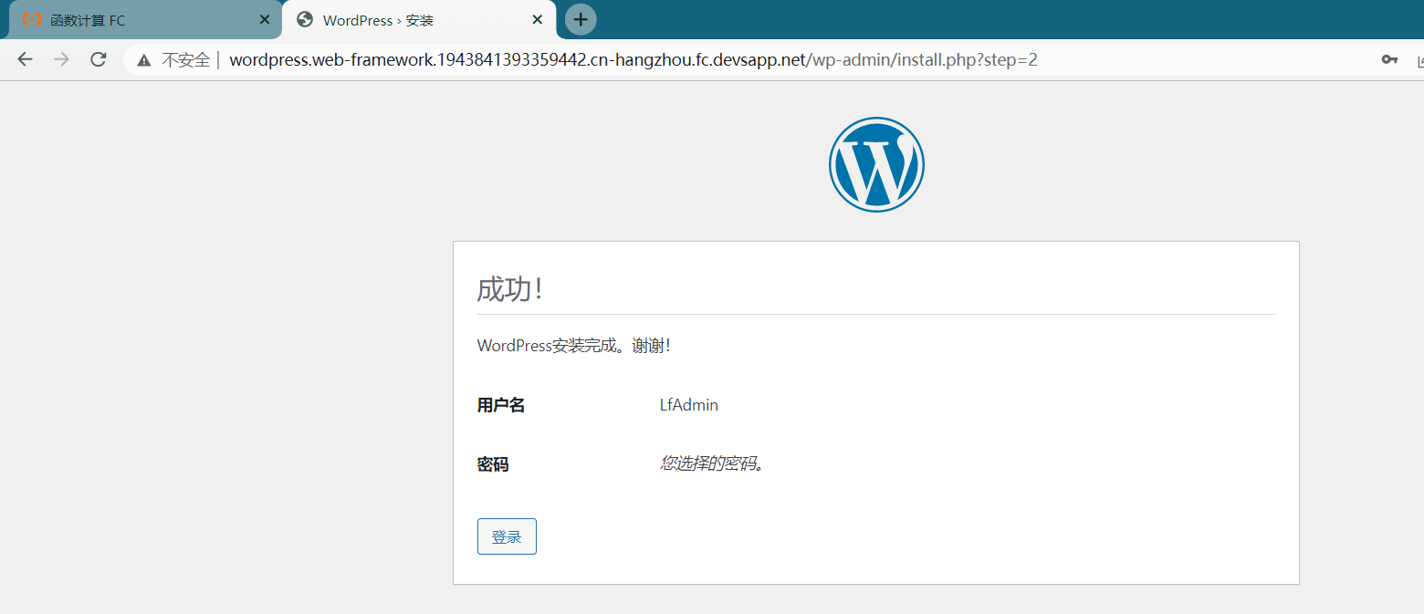Image resolution: width=1424 pixels, height=614 pixels.
Task: Close the WordPress › 安装 tab
Action: tap(538, 19)
